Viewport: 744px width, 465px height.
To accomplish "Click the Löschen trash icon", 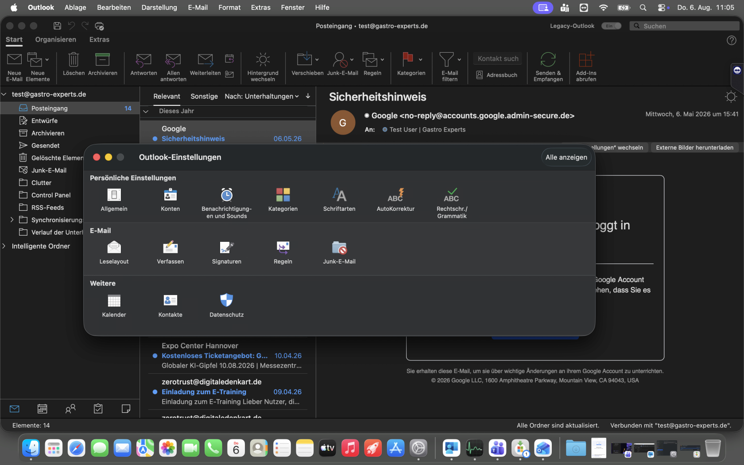I will pyautogui.click(x=74, y=64).
